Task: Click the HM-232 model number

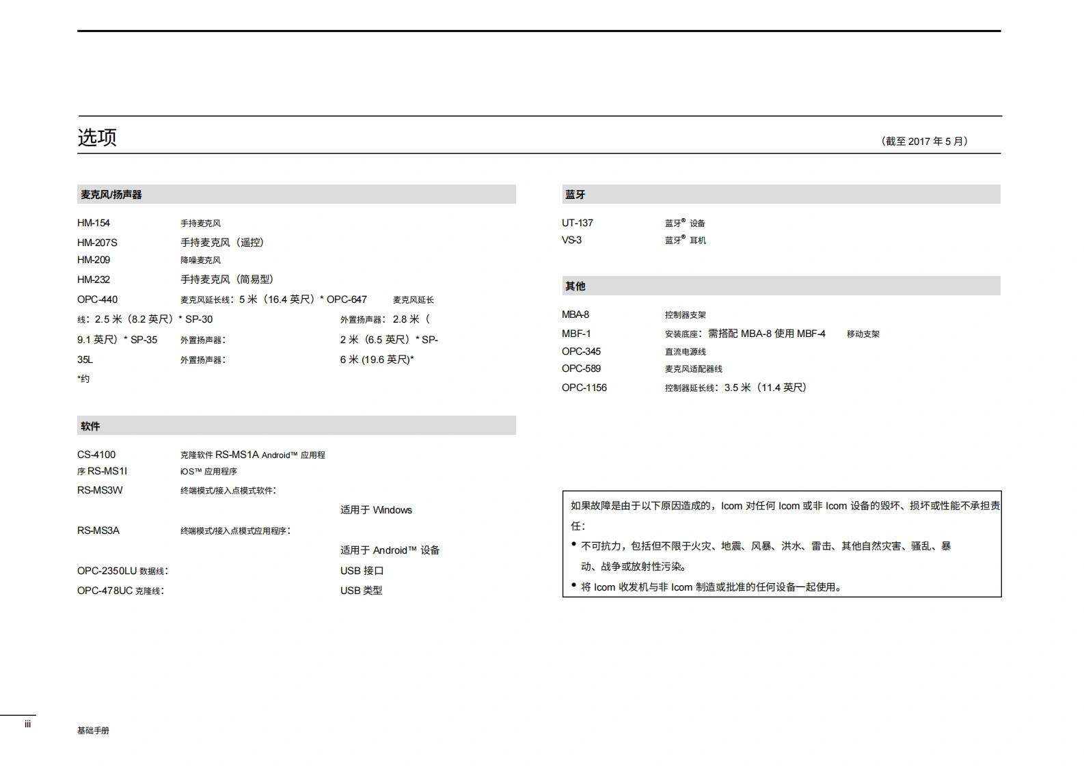Action: coord(94,280)
